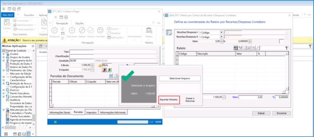Image resolution: width=314 pixels, height=137 pixels.
Task: Click the pencil-check icon in Rateio toolbar
Action: tap(240, 48)
